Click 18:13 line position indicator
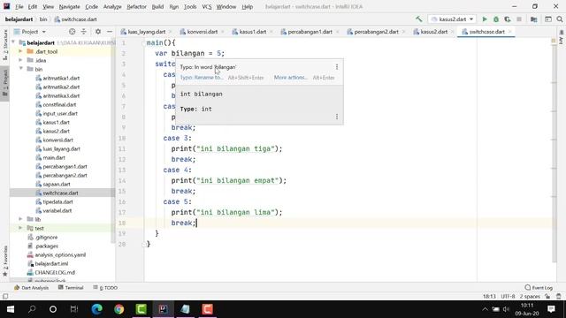Image resolution: width=566 pixels, height=318 pixels. pos(489,297)
